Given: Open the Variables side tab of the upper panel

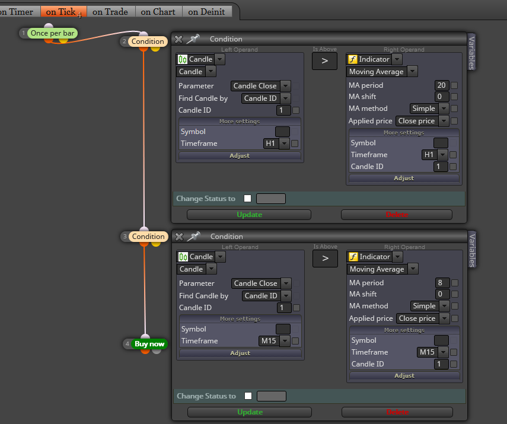Looking at the screenshot, I should (x=471, y=52).
